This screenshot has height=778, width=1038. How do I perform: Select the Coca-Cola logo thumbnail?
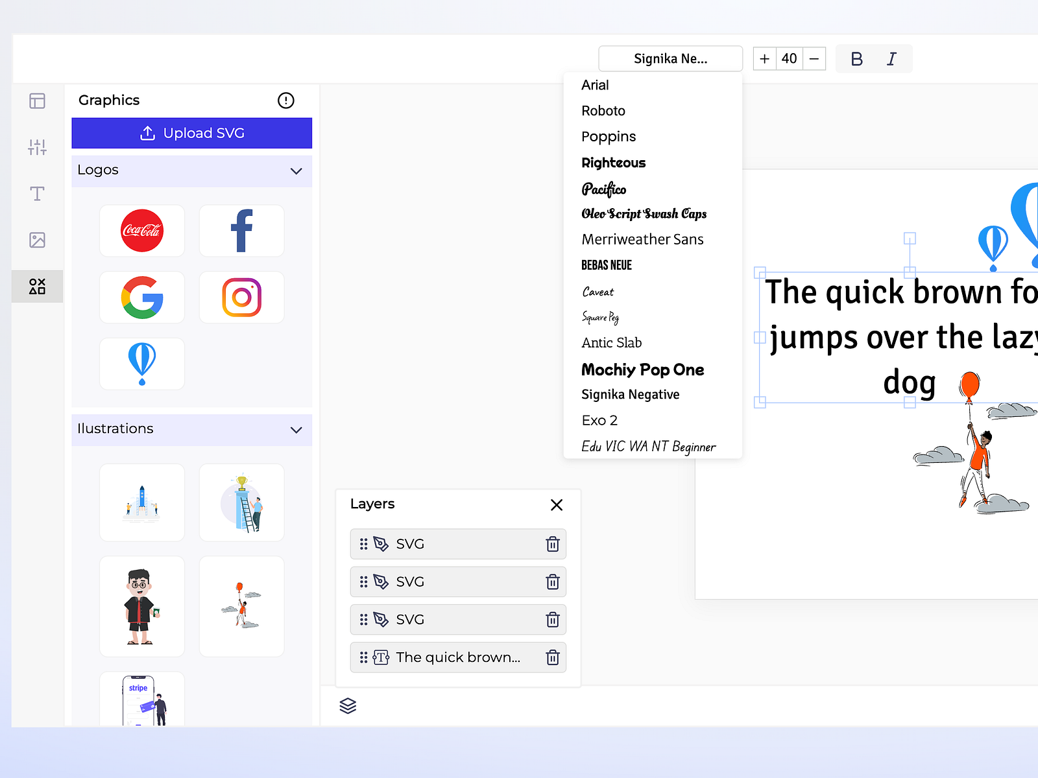click(141, 231)
